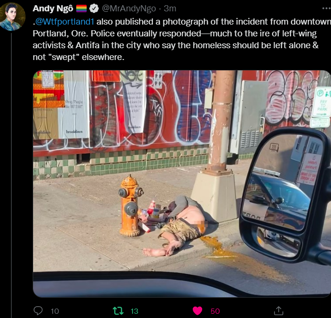The height and width of the screenshot is (318, 331).
Task: Unlike the tweet via pink heart
Action: tap(197, 311)
